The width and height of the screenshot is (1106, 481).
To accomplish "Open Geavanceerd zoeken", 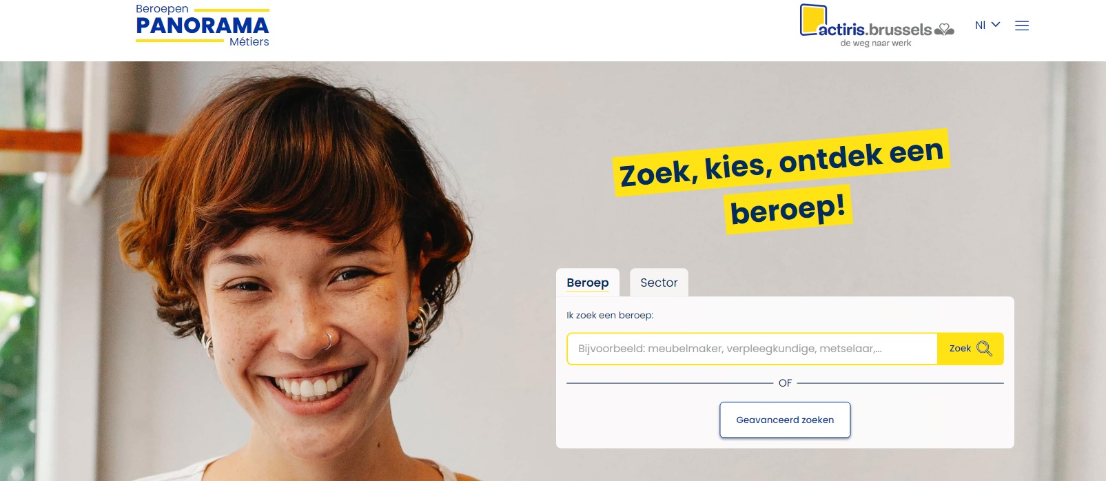I will tap(785, 420).
